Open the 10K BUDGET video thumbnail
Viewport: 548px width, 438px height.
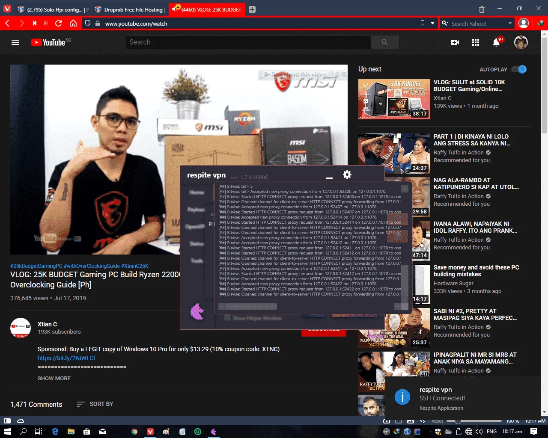pos(394,99)
